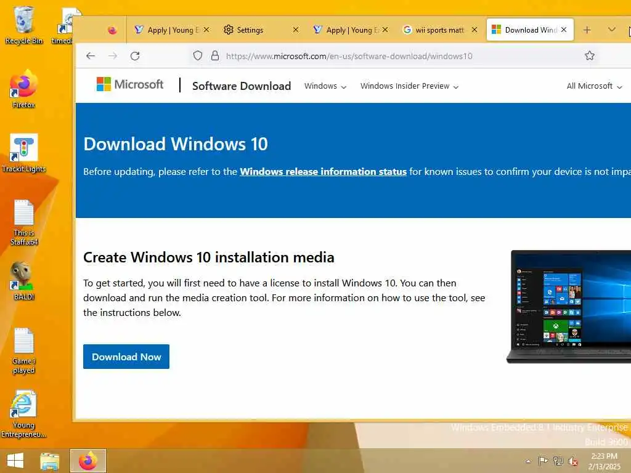The height and width of the screenshot is (473, 631).
Task: Open network status tray icon
Action: click(x=558, y=461)
